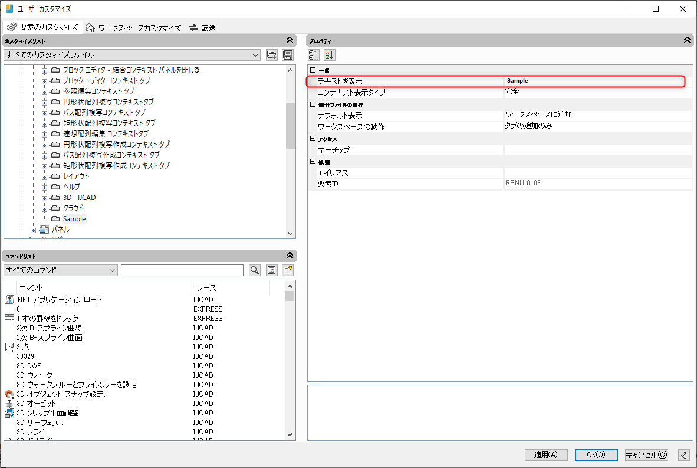
Task: Switch properties to categorized view icon
Action: (314, 55)
